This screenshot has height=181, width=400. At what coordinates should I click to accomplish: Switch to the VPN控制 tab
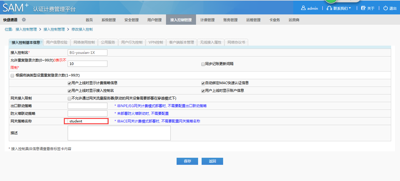tap(156, 42)
